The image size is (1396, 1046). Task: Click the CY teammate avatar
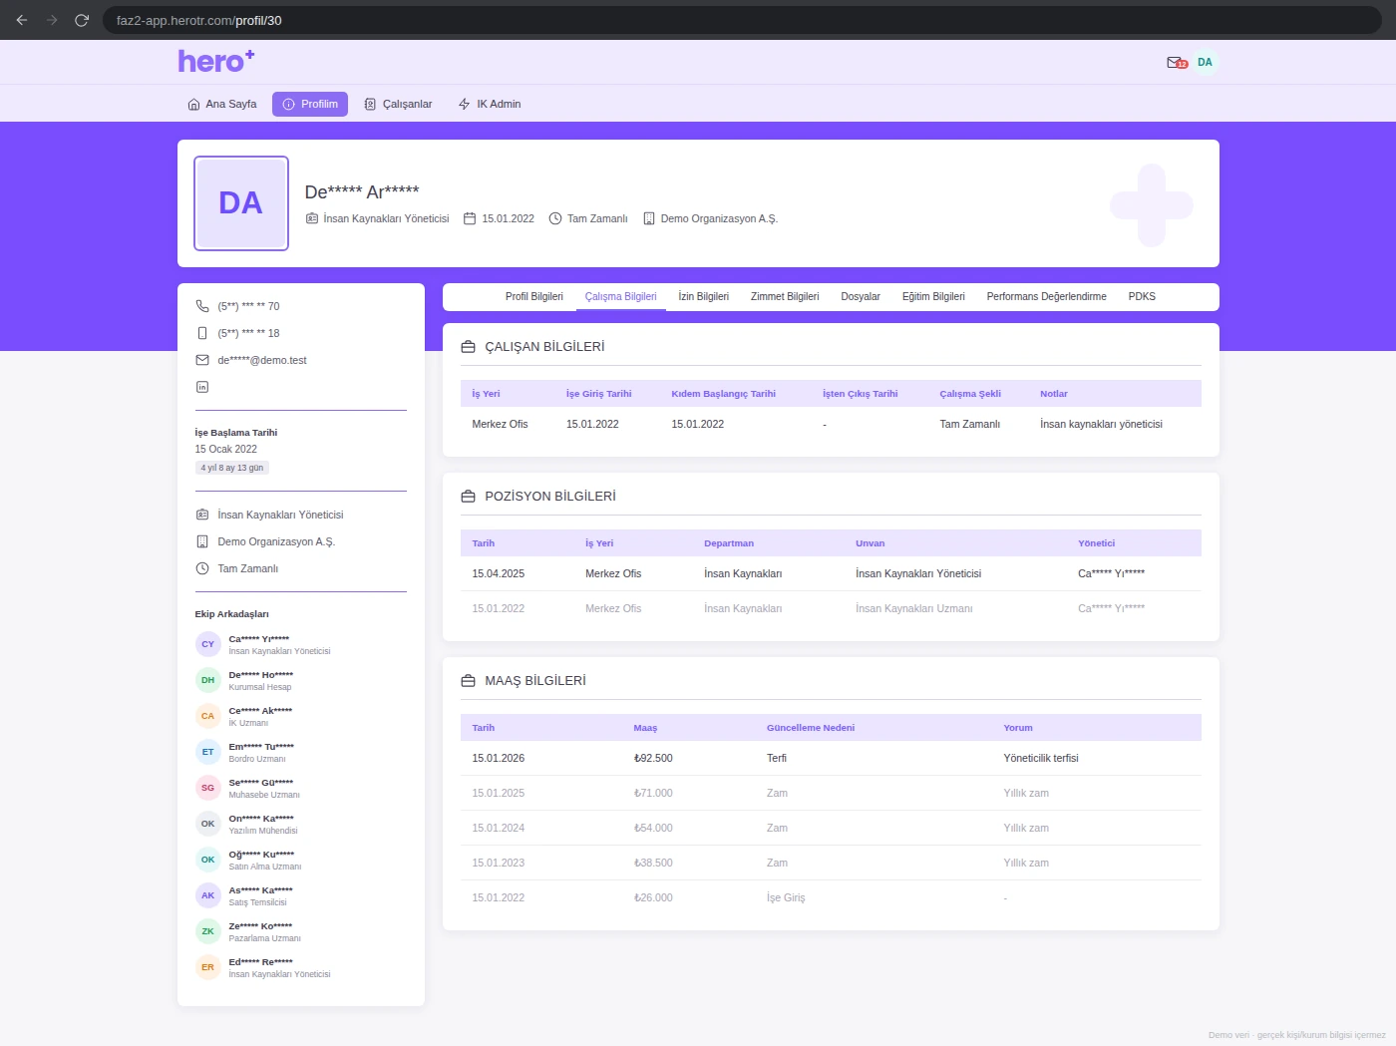click(x=207, y=644)
